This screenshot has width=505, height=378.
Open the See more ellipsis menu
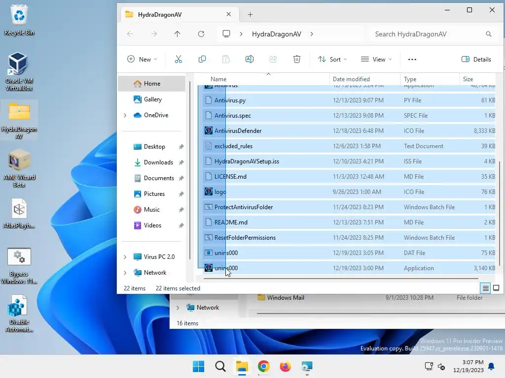[x=412, y=59]
